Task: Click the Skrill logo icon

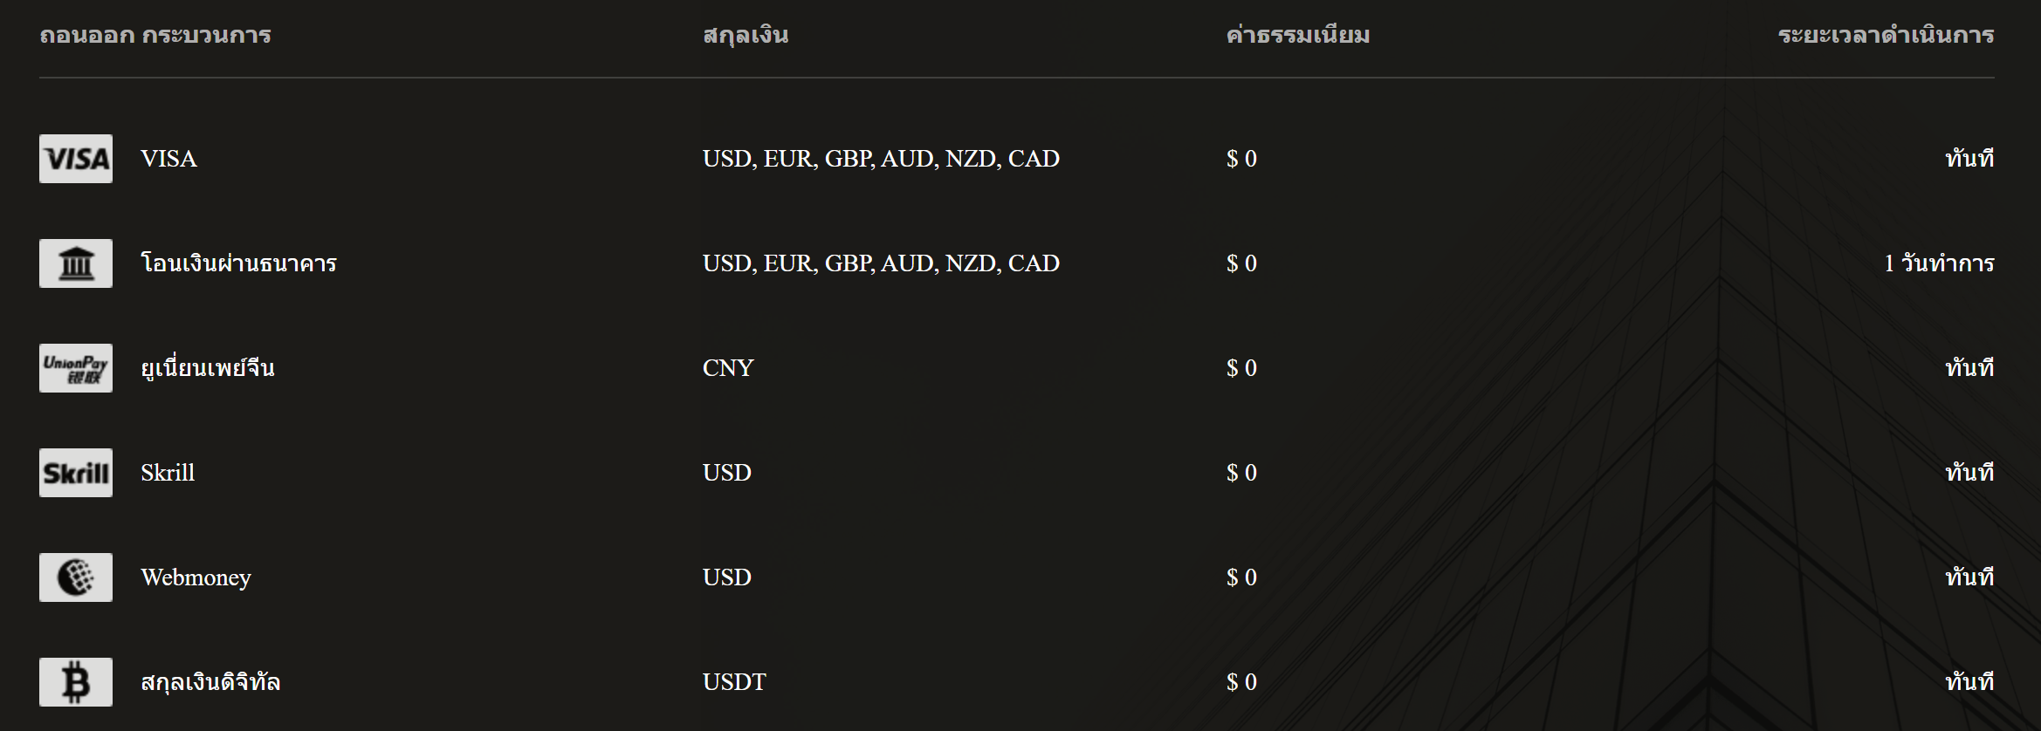Action: (x=76, y=473)
